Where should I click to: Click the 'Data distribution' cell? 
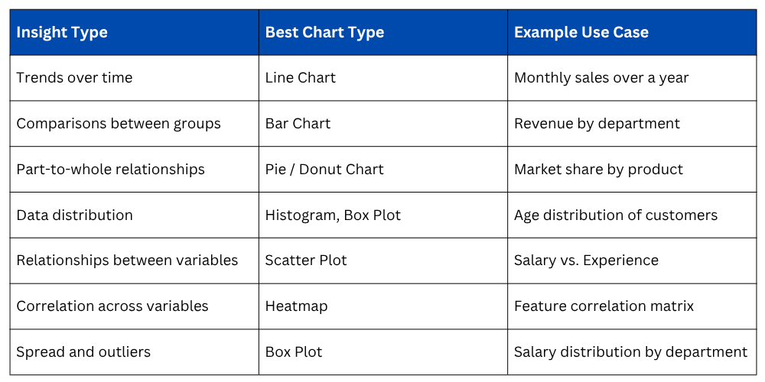click(75, 215)
